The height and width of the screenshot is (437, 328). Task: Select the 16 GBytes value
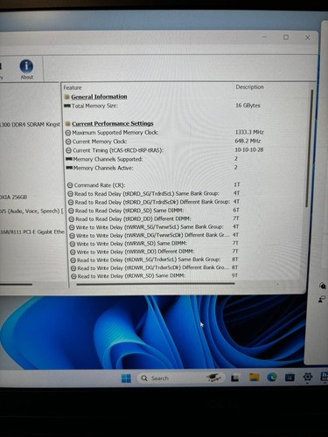tap(248, 106)
